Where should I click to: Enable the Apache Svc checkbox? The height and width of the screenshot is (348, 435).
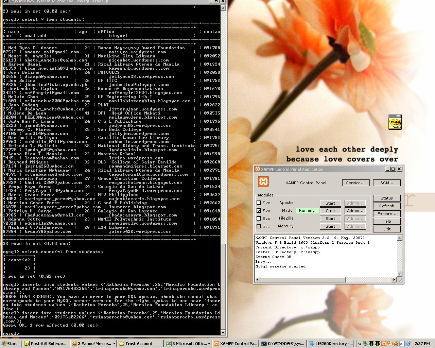pyautogui.click(x=259, y=203)
